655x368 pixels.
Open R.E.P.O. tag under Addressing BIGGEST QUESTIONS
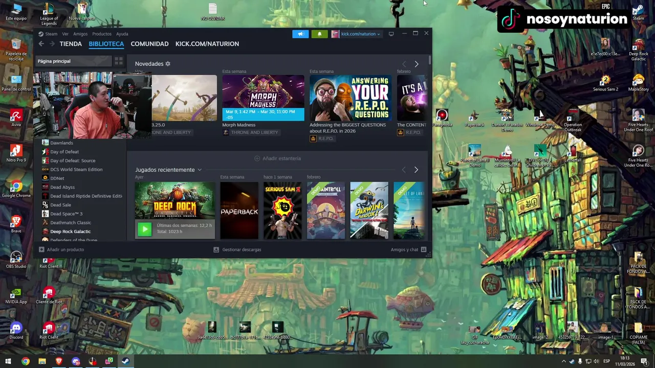(321, 139)
